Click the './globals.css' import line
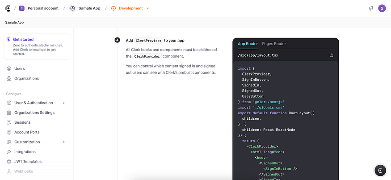Viewport: 391px width, 180px height. [261, 108]
